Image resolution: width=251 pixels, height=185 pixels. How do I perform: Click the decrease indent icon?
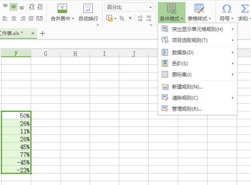32,7
